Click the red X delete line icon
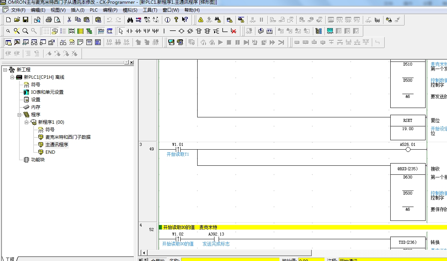 (x=234, y=31)
